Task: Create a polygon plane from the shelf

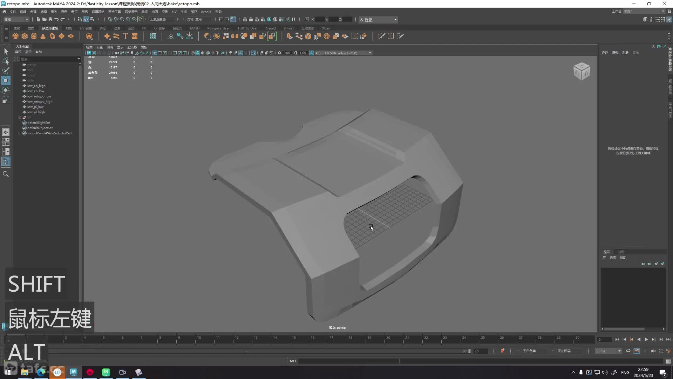Action: click(x=61, y=36)
